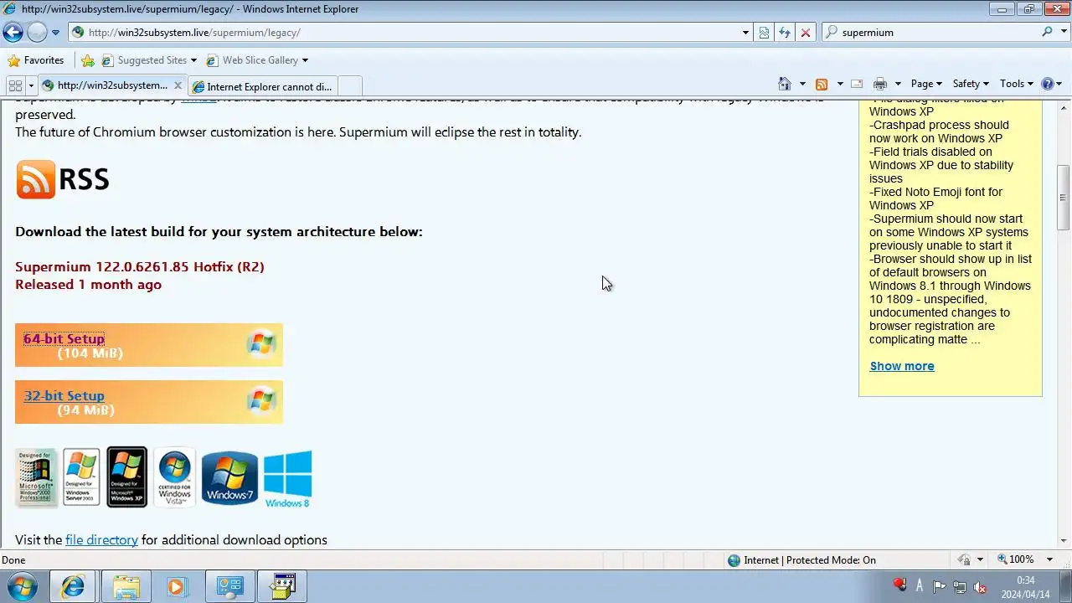Viewport: 1072px width, 603px height.
Task: Launch Windows Media Player taskbar icon
Action: pyautogui.click(x=176, y=587)
